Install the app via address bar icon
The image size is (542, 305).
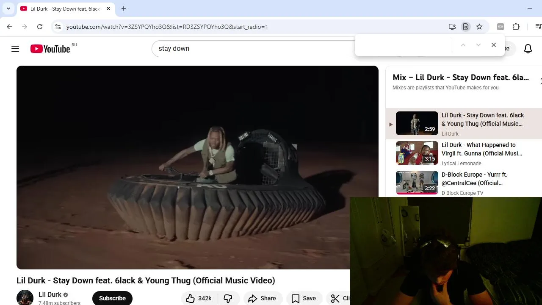(x=452, y=27)
